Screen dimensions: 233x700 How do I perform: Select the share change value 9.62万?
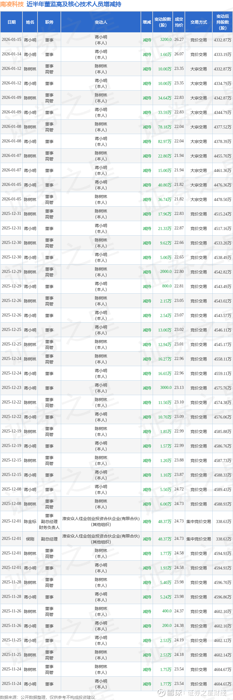click(x=166, y=243)
